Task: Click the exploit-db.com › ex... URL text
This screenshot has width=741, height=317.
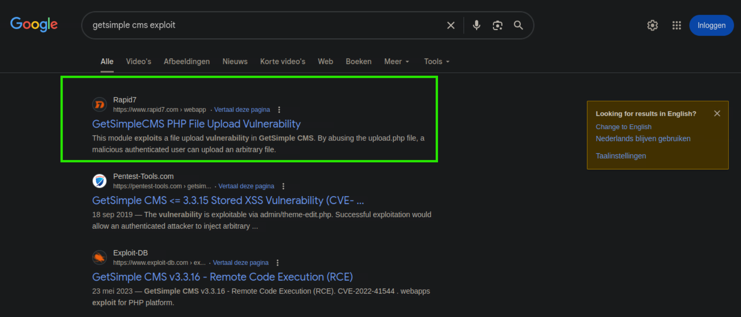Action: point(159,263)
